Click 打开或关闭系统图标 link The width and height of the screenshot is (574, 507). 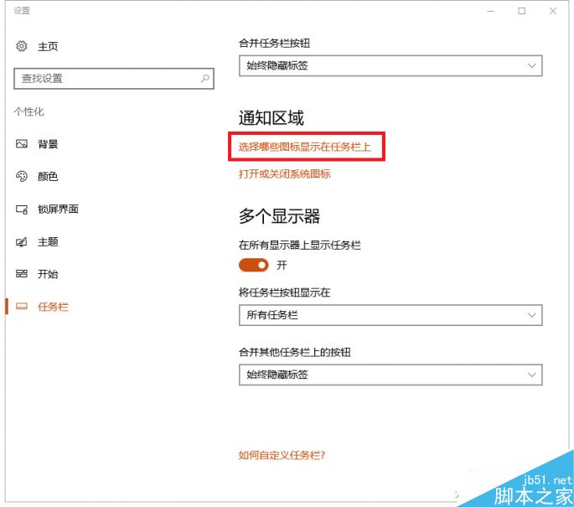click(x=284, y=173)
